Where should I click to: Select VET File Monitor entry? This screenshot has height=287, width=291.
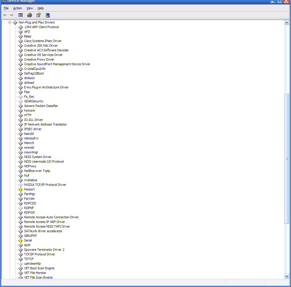(x=35, y=273)
